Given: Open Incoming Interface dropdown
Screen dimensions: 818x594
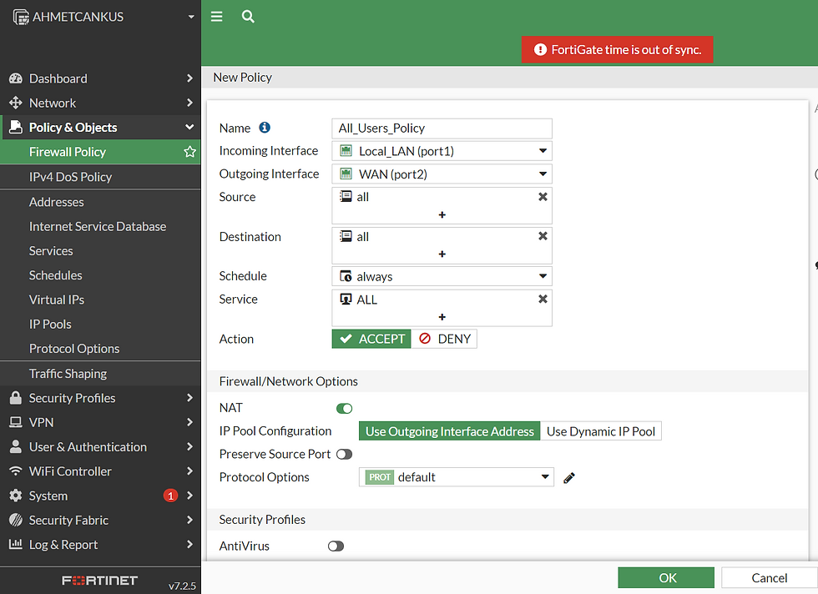Looking at the screenshot, I should (x=442, y=151).
